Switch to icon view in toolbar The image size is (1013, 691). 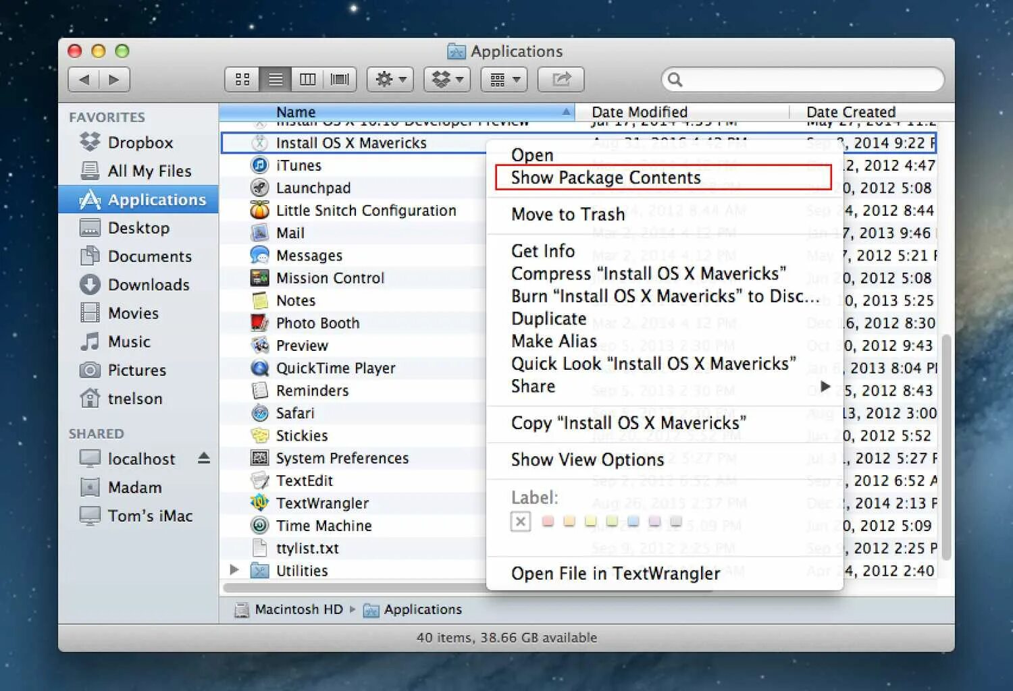point(242,80)
